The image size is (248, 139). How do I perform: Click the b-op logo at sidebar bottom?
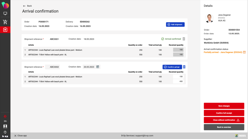pos(5,136)
